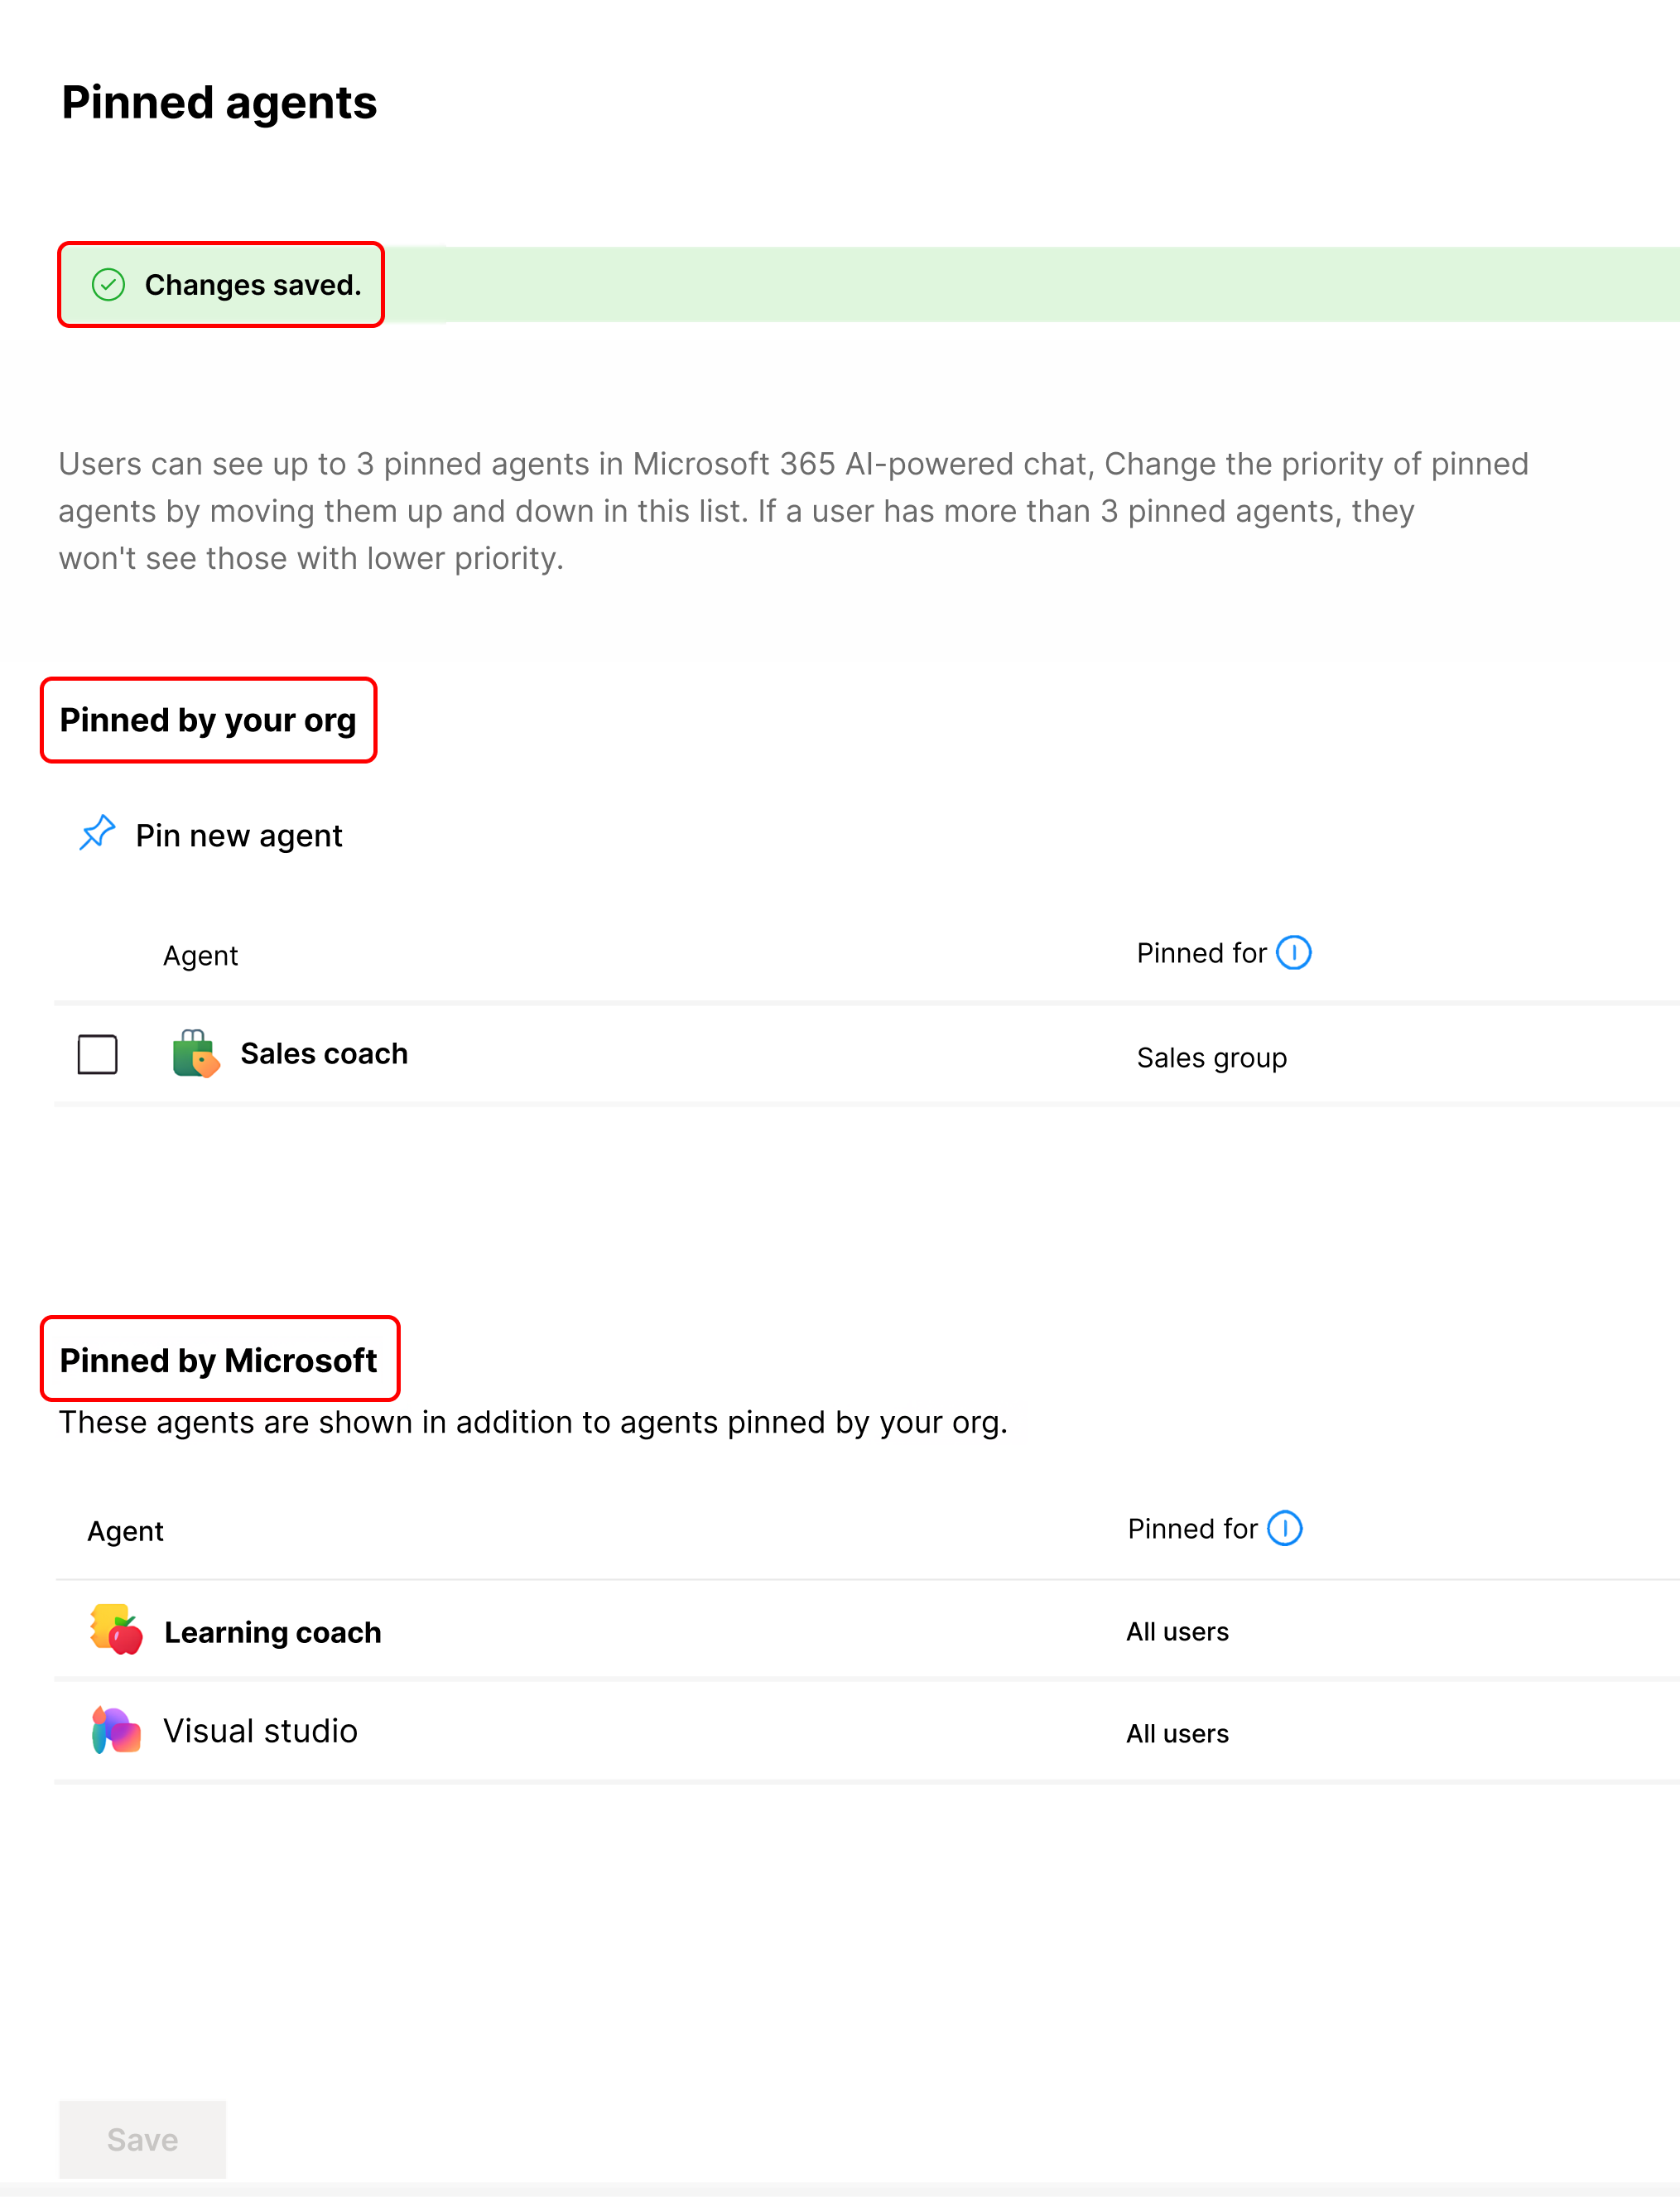Screen dimensions: 1680x2197
Task: Open the Visual studio agent name
Action: click(x=260, y=1731)
